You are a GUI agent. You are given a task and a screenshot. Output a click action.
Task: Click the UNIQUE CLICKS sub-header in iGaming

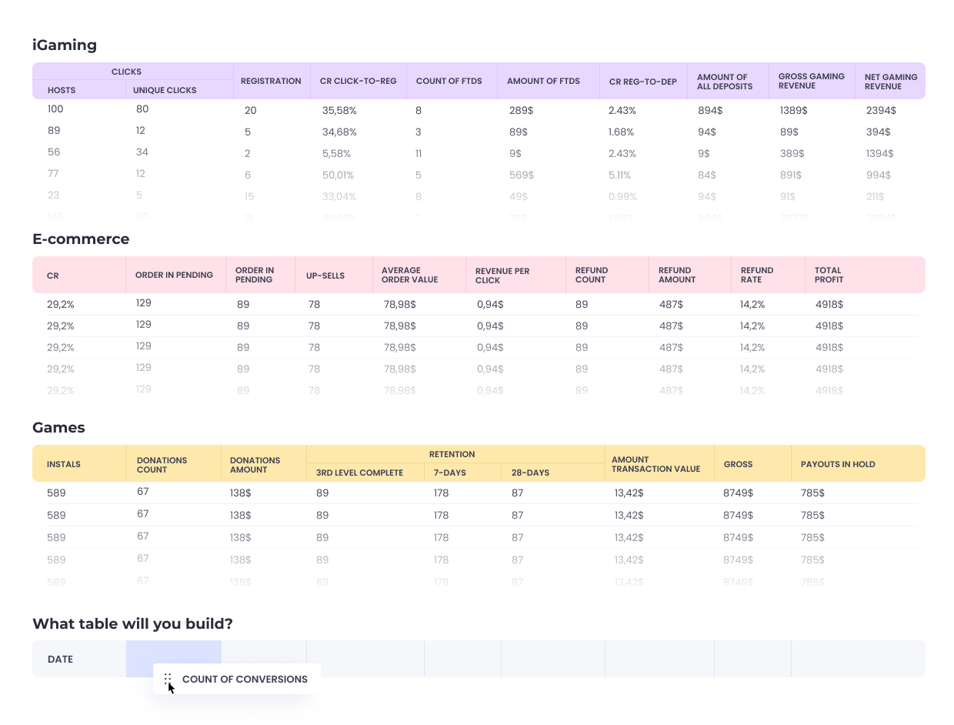point(165,90)
